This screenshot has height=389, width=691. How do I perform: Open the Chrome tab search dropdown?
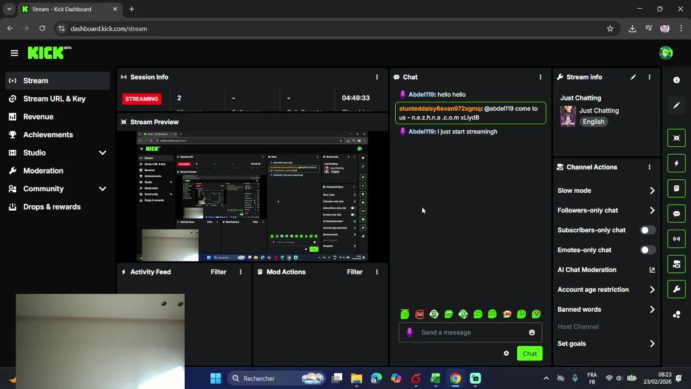[9, 9]
